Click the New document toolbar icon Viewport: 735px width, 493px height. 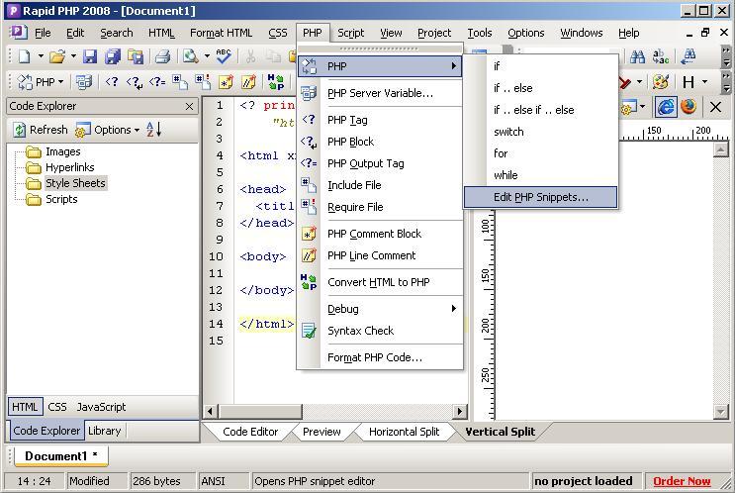pyautogui.click(x=25, y=56)
